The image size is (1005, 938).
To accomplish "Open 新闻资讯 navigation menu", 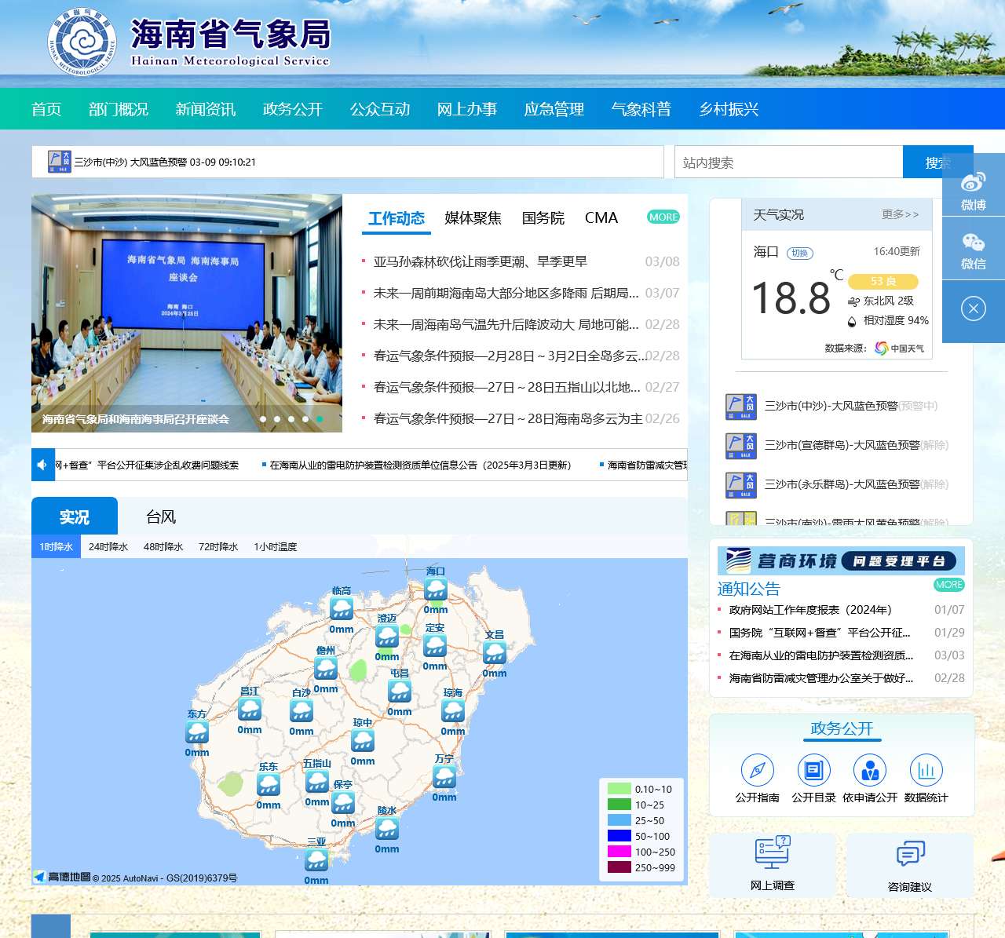I will tap(206, 109).
